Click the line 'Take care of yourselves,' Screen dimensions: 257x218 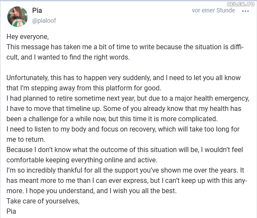pyautogui.click(x=43, y=201)
